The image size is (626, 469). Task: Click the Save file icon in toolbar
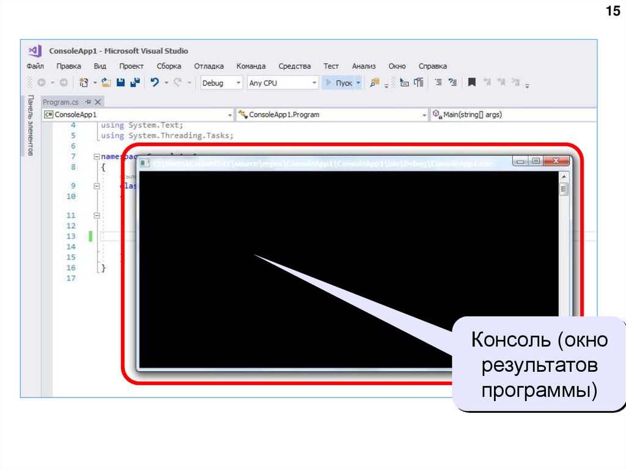coord(121,83)
